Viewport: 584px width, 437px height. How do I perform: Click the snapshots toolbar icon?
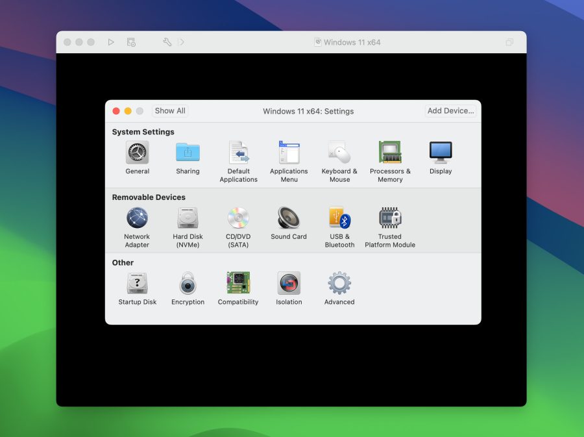[132, 42]
